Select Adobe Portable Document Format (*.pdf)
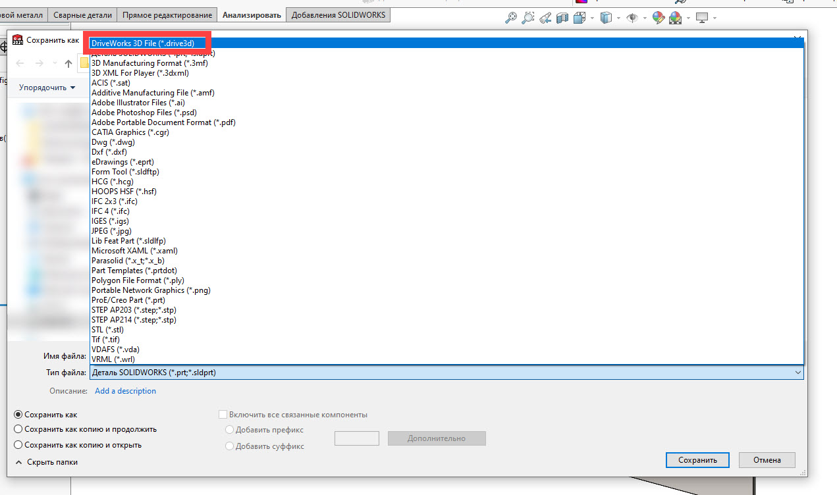This screenshot has height=495, width=837. pos(446,122)
